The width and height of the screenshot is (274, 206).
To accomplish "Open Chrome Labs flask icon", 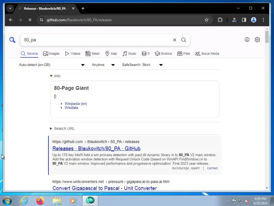I will [x=234, y=20].
